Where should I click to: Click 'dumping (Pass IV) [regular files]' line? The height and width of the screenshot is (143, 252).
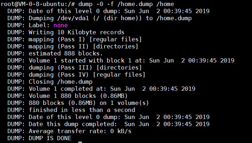coord(77,75)
